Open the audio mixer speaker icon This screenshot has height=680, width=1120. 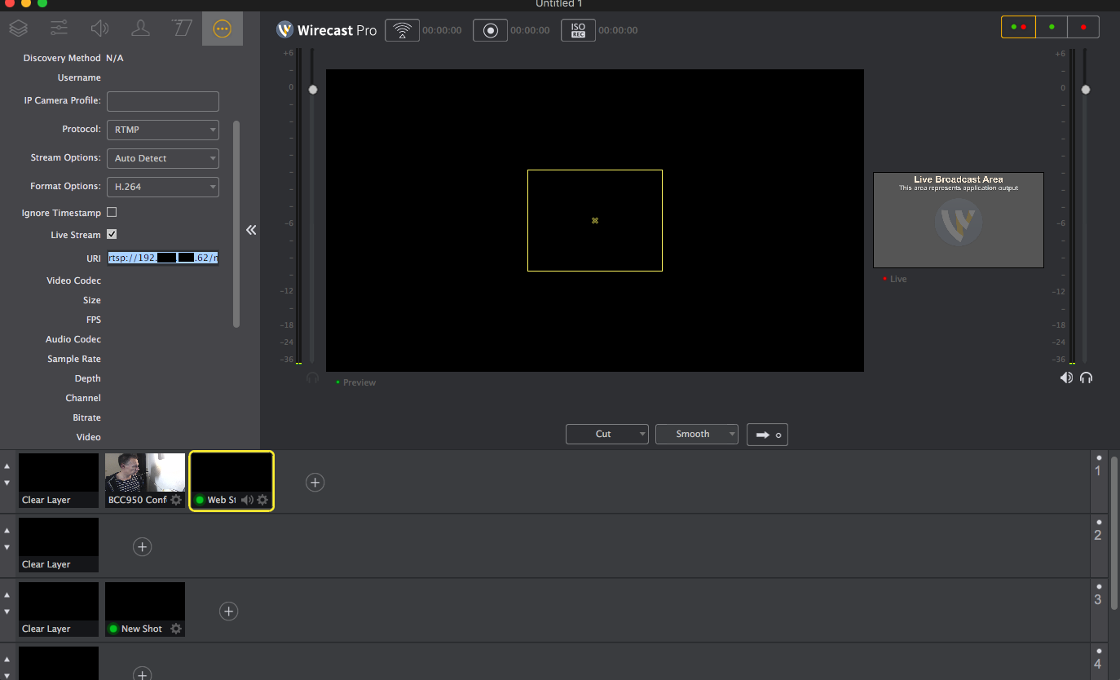(99, 27)
